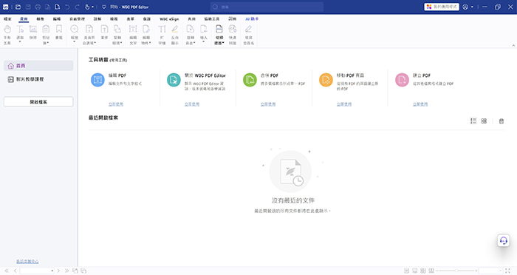This screenshot has height=275, width=517.
Task: Click the 我的應用程式 button
Action: point(442,7)
